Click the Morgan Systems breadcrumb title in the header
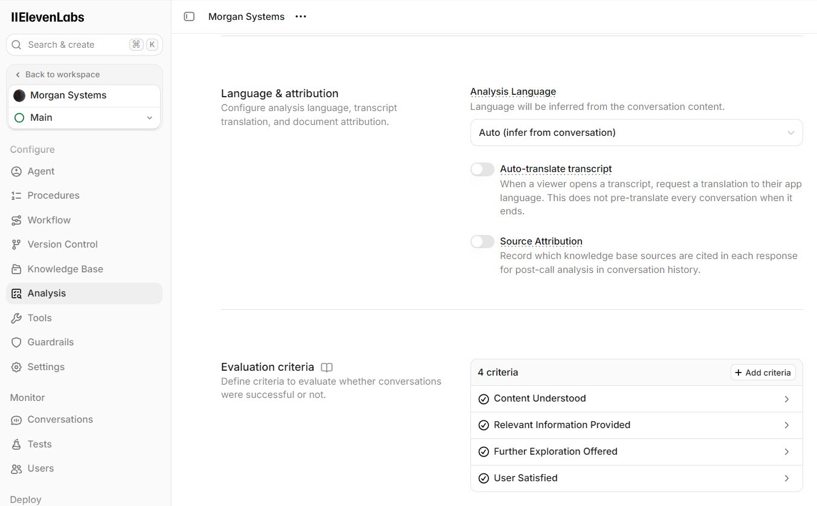Viewport: 817px width, 506px height. pyautogui.click(x=246, y=17)
